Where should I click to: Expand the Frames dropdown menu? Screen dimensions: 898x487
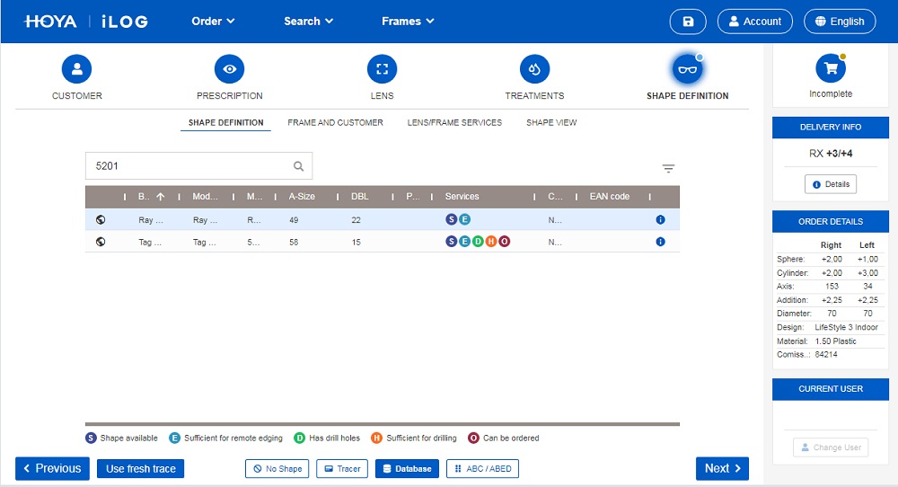(408, 22)
